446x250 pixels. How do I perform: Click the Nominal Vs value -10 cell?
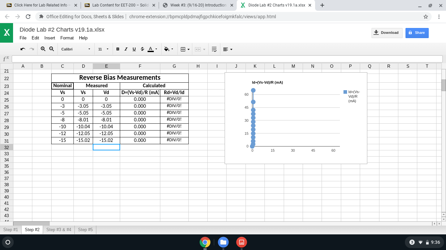click(62, 127)
